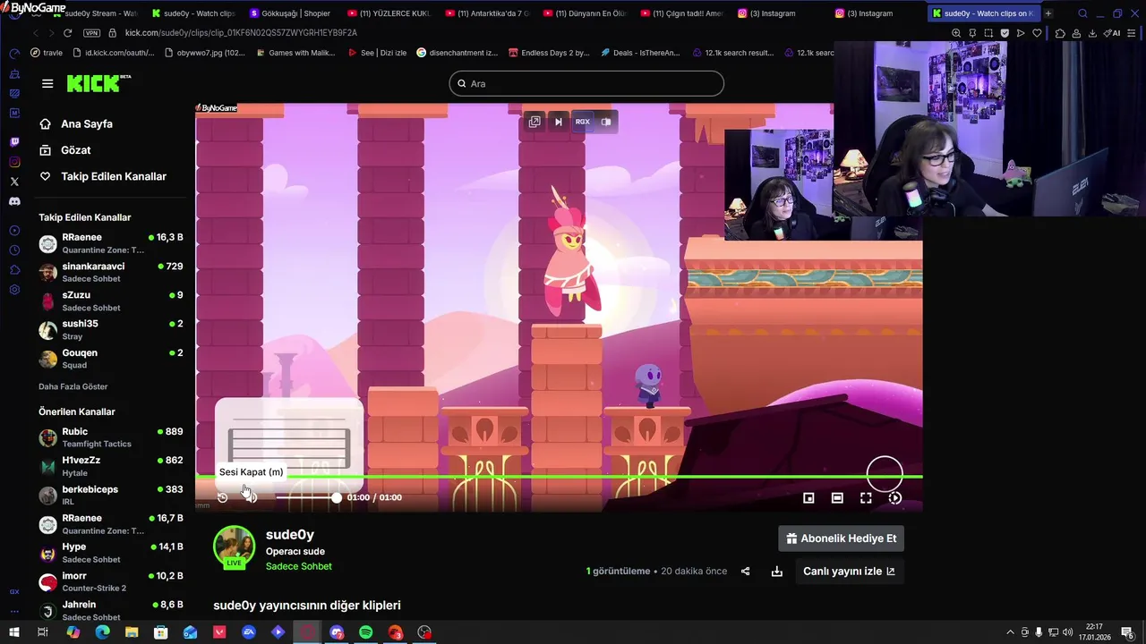Open new browser tab with plus button

pos(1048,13)
